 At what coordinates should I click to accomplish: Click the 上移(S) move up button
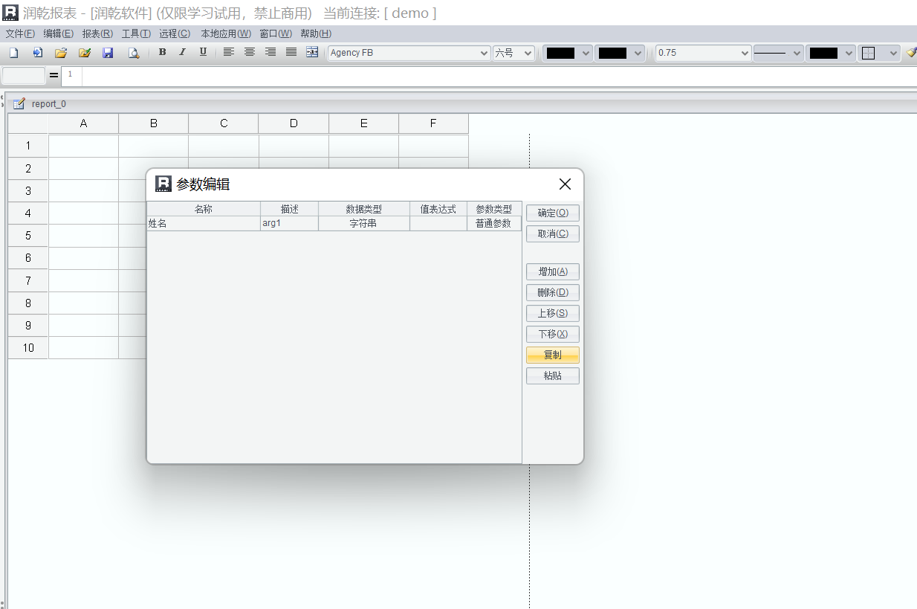[553, 313]
